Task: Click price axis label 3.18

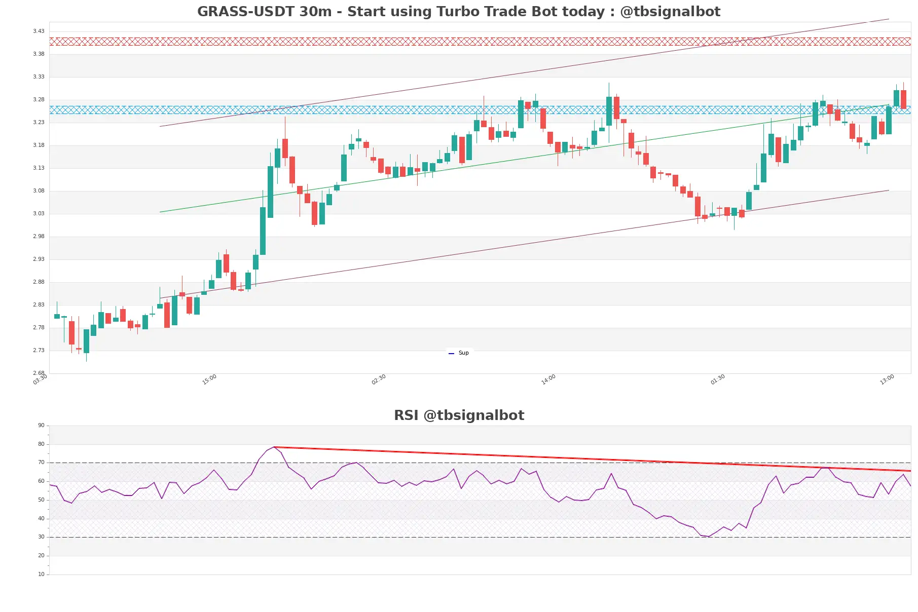Action: [x=39, y=145]
